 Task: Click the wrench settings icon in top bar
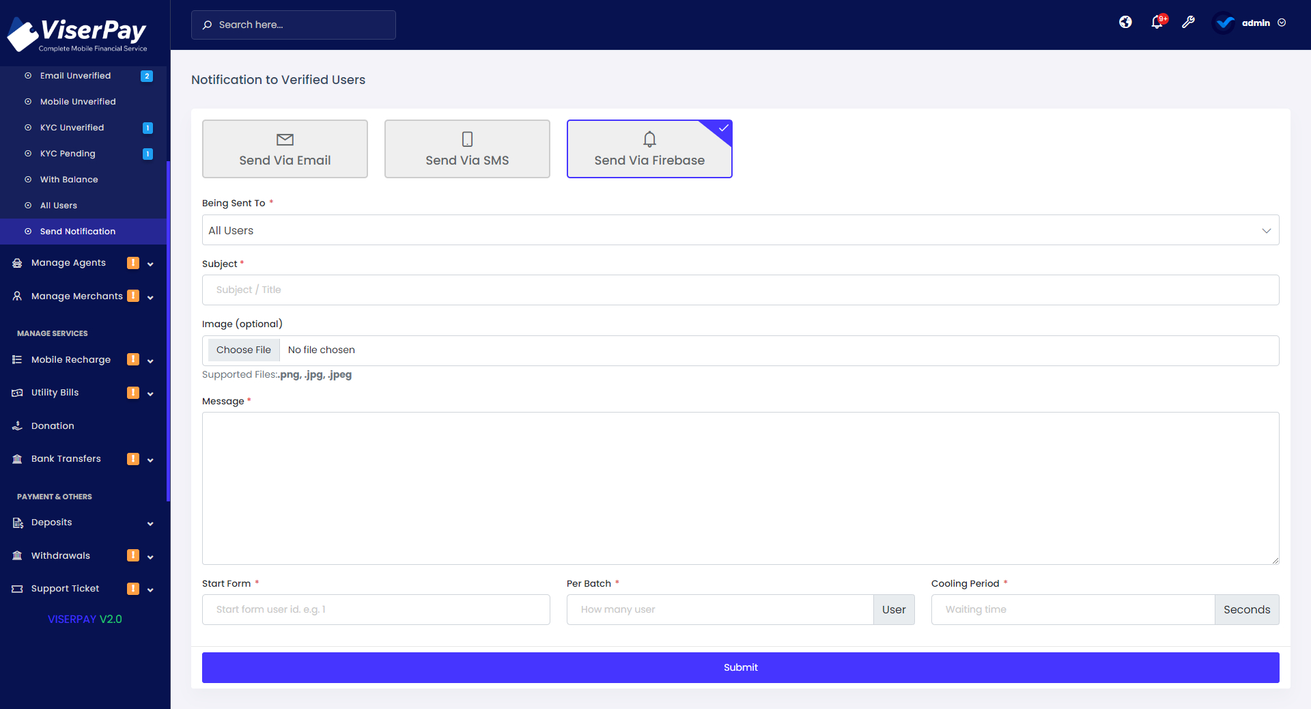pos(1189,23)
